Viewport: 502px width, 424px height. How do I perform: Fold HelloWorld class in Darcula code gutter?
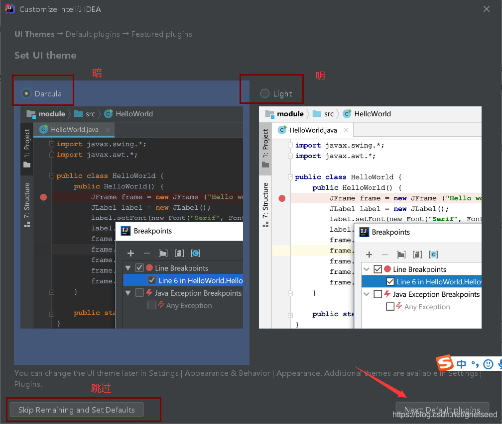pos(52,176)
